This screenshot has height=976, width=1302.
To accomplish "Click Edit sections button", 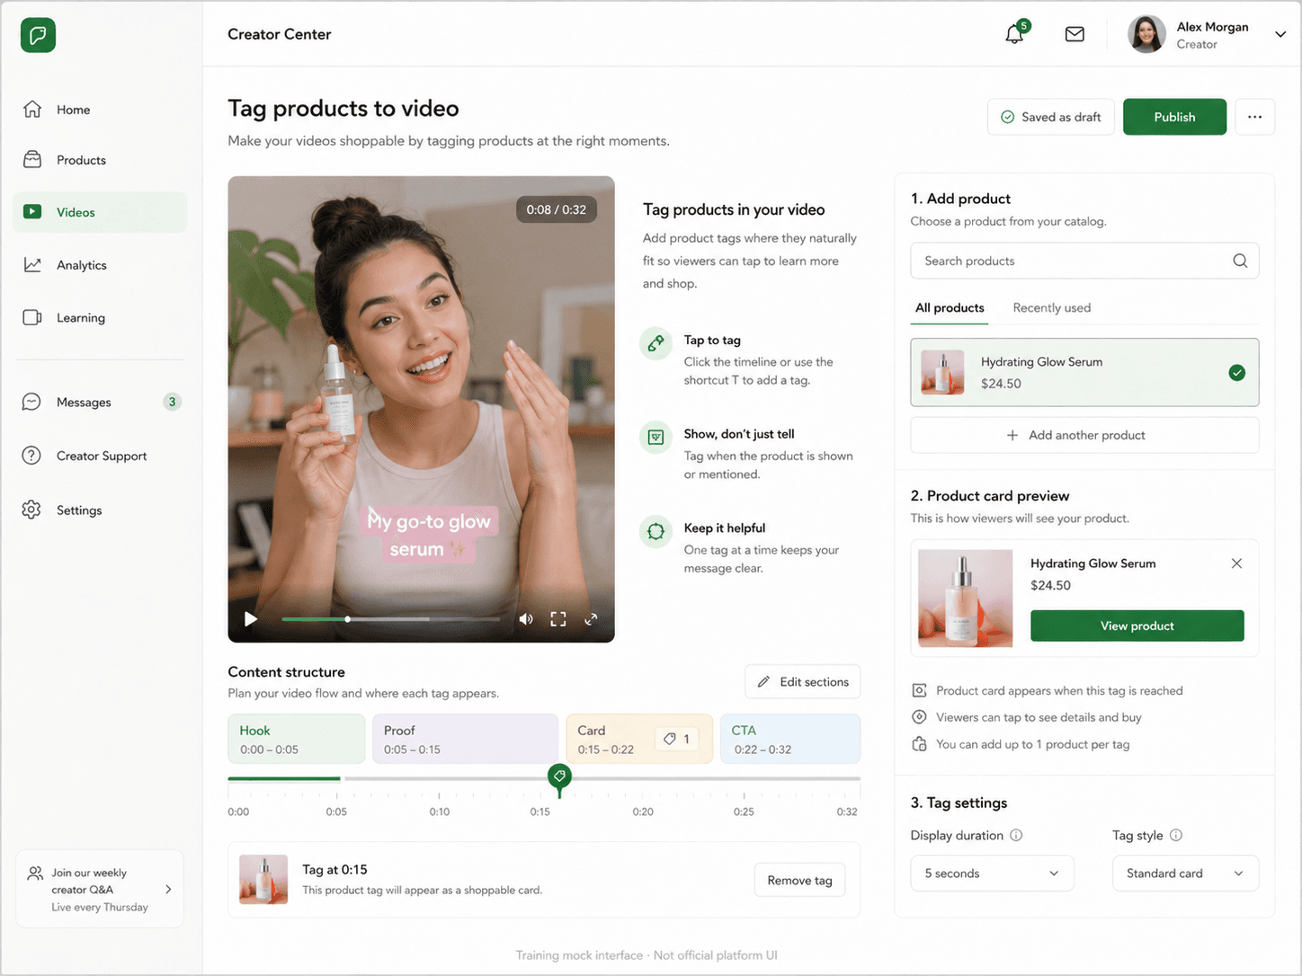I will pos(802,682).
